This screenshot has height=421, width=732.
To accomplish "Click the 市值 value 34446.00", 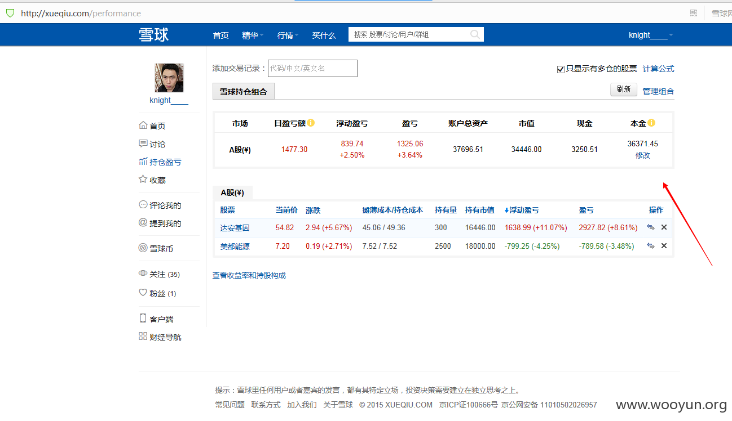I will [x=527, y=149].
